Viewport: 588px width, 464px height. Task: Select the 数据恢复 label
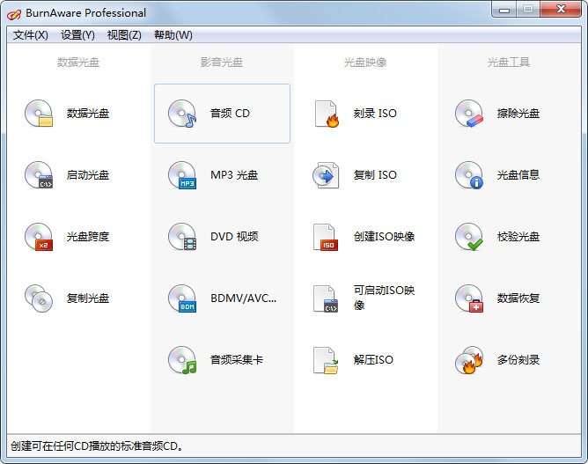[x=518, y=298]
